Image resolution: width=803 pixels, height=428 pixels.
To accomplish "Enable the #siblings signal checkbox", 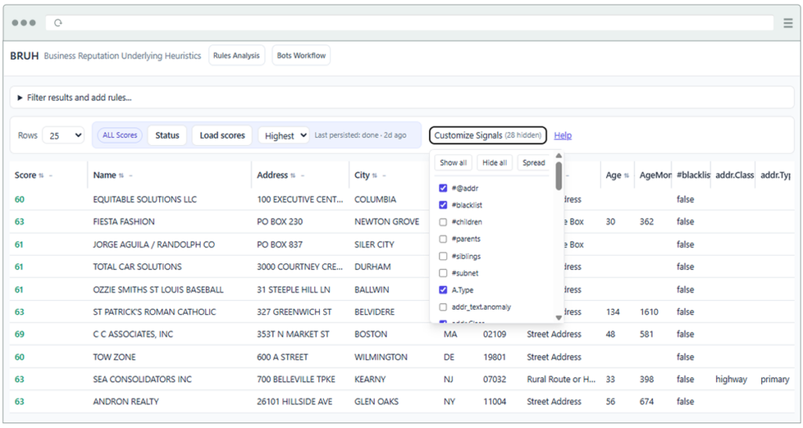I will (443, 256).
